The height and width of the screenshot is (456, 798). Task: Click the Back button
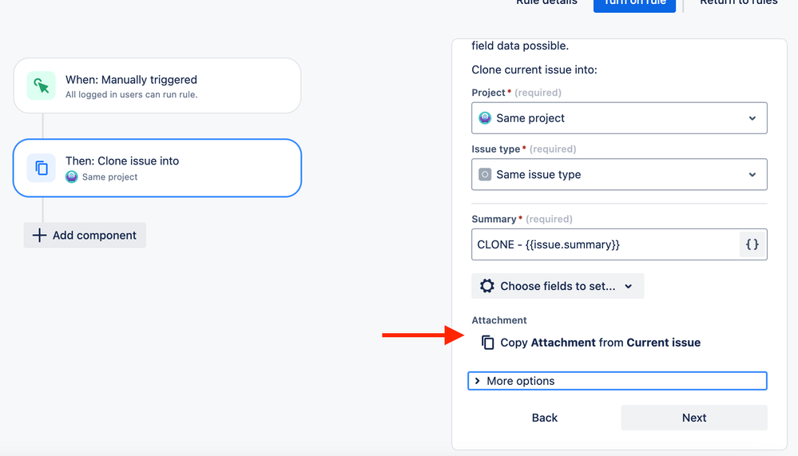[545, 418]
